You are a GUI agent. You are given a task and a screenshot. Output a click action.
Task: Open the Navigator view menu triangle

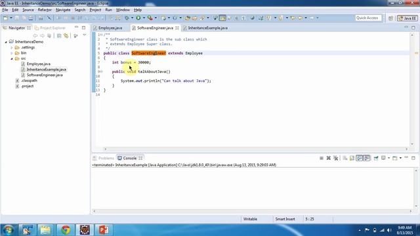click(85, 35)
